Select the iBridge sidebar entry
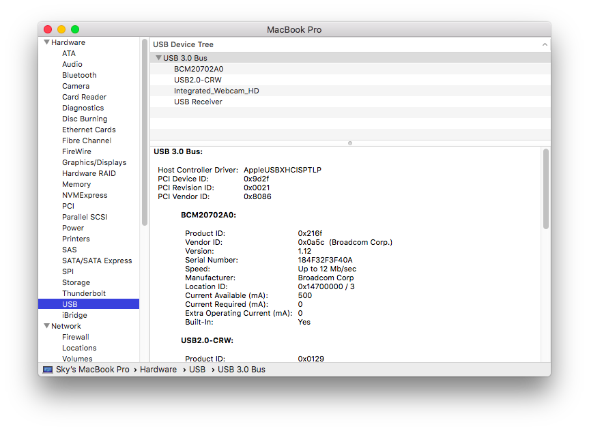Image resolution: width=589 pixels, height=431 pixels. pyautogui.click(x=74, y=315)
